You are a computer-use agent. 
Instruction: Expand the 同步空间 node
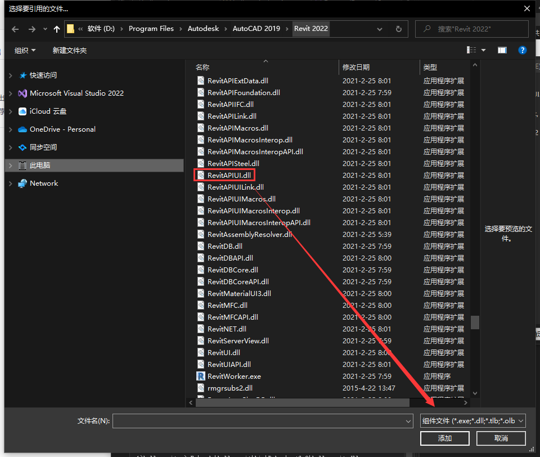[10, 147]
